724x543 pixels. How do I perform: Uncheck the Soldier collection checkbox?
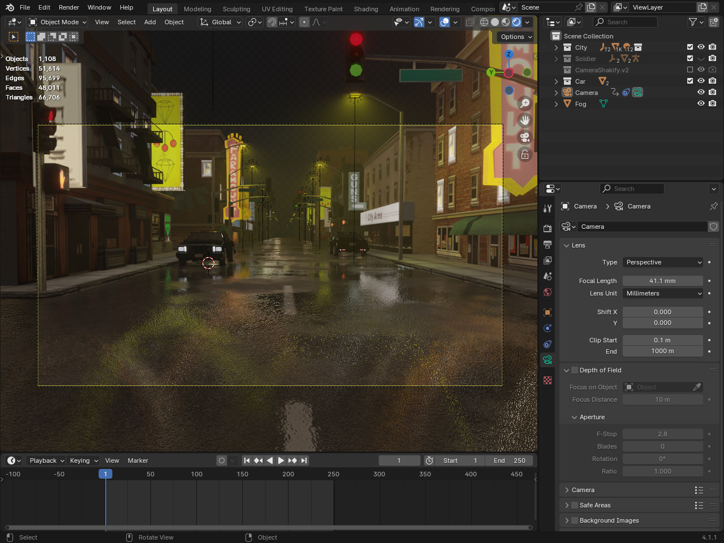pyautogui.click(x=689, y=59)
